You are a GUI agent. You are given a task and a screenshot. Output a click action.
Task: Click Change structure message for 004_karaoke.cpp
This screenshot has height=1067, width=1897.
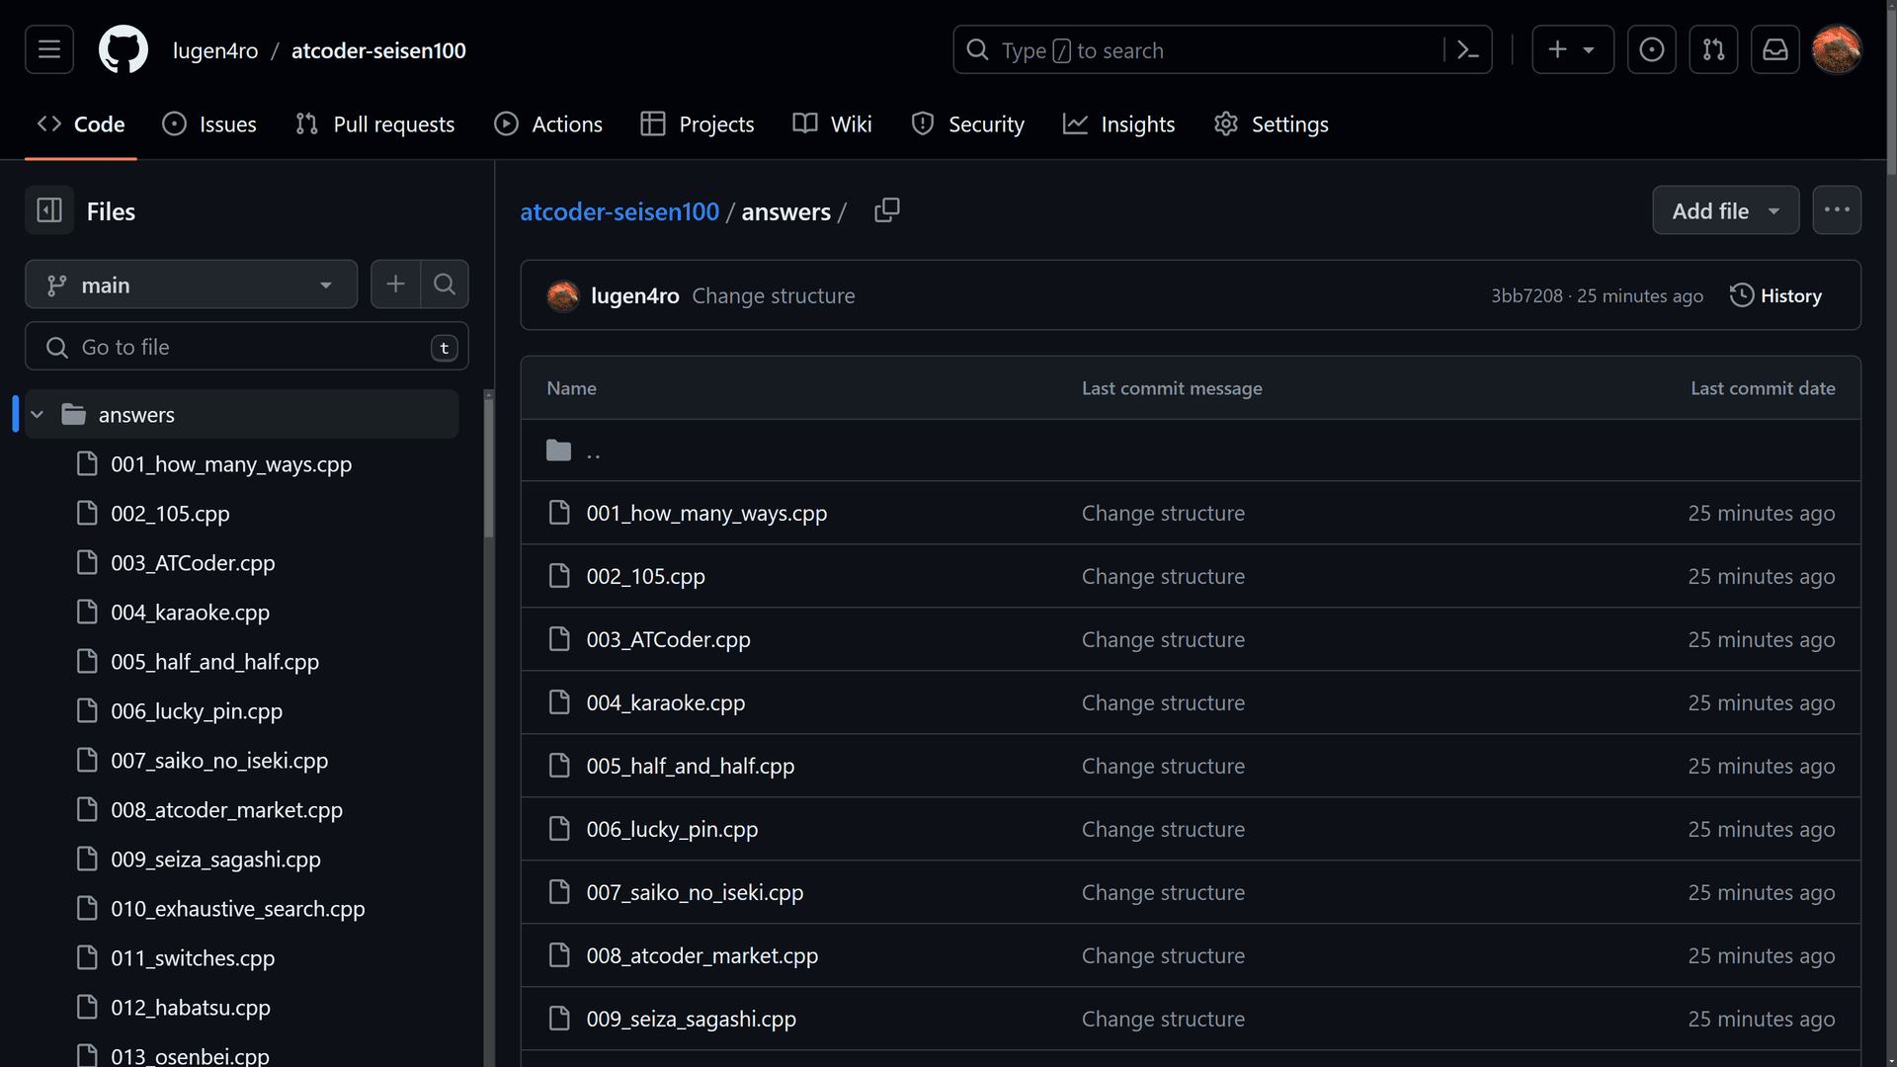pos(1163,702)
